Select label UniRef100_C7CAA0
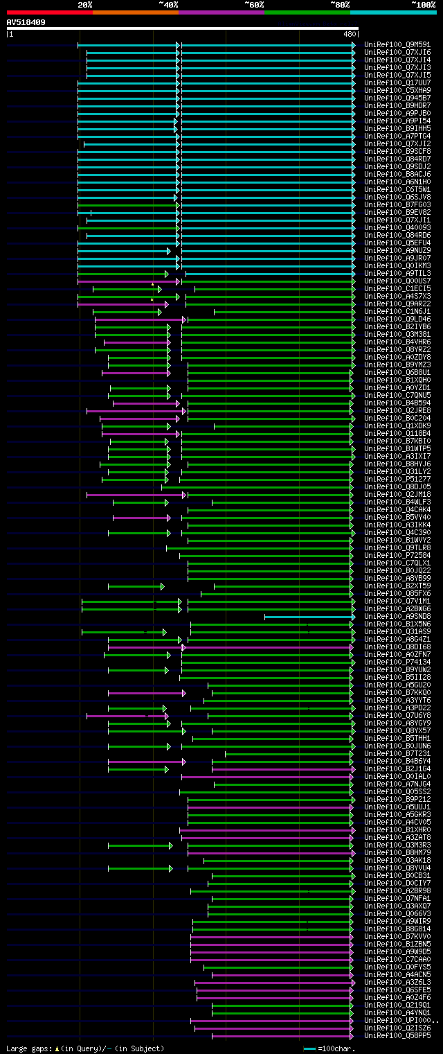 click(x=397, y=959)
